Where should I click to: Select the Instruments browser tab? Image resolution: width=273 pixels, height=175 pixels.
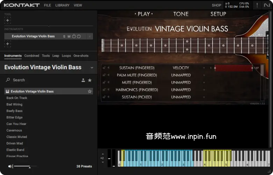point(13,56)
